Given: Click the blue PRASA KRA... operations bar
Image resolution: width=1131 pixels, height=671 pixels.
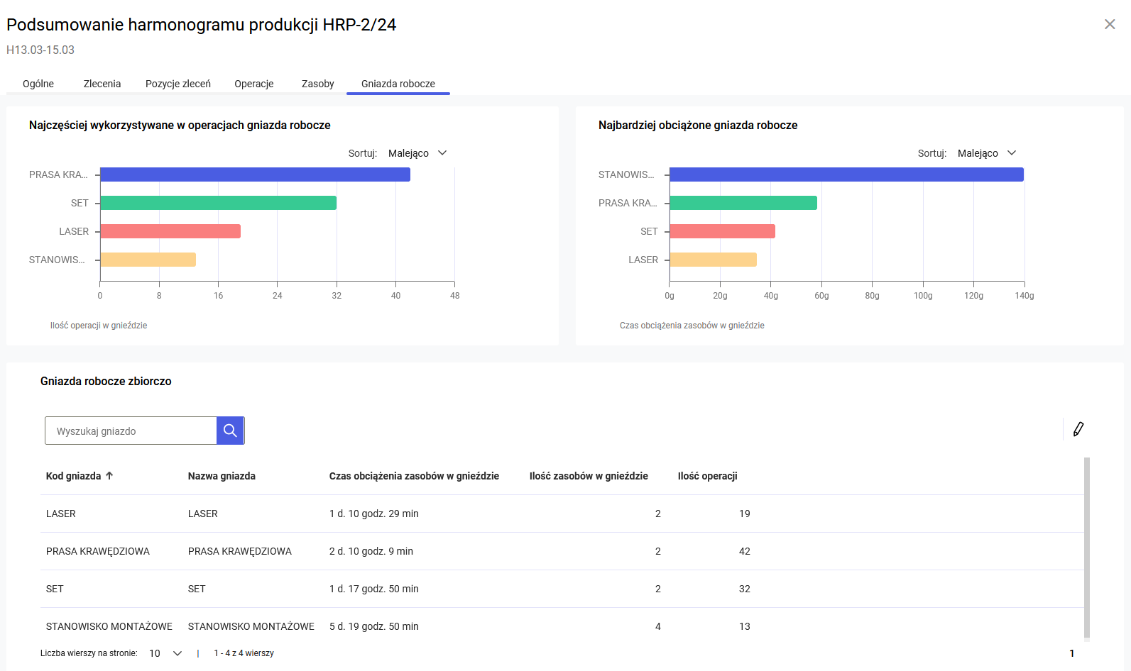Looking at the screenshot, I should (x=255, y=174).
